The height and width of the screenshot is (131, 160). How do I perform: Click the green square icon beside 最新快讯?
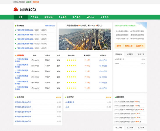65,97
